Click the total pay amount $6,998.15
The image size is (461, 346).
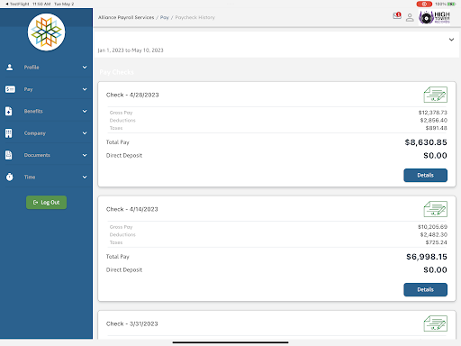pos(427,257)
